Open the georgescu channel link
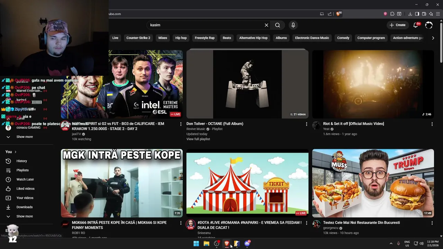This screenshot has width=443, height=249. pyautogui.click(x=331, y=228)
